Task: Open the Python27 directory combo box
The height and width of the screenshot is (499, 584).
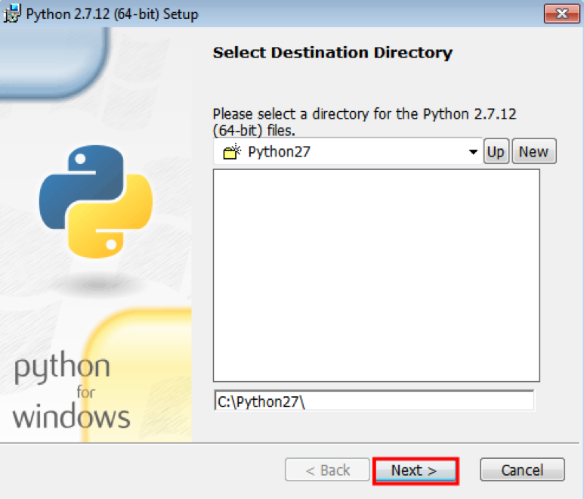Action: 348,152
